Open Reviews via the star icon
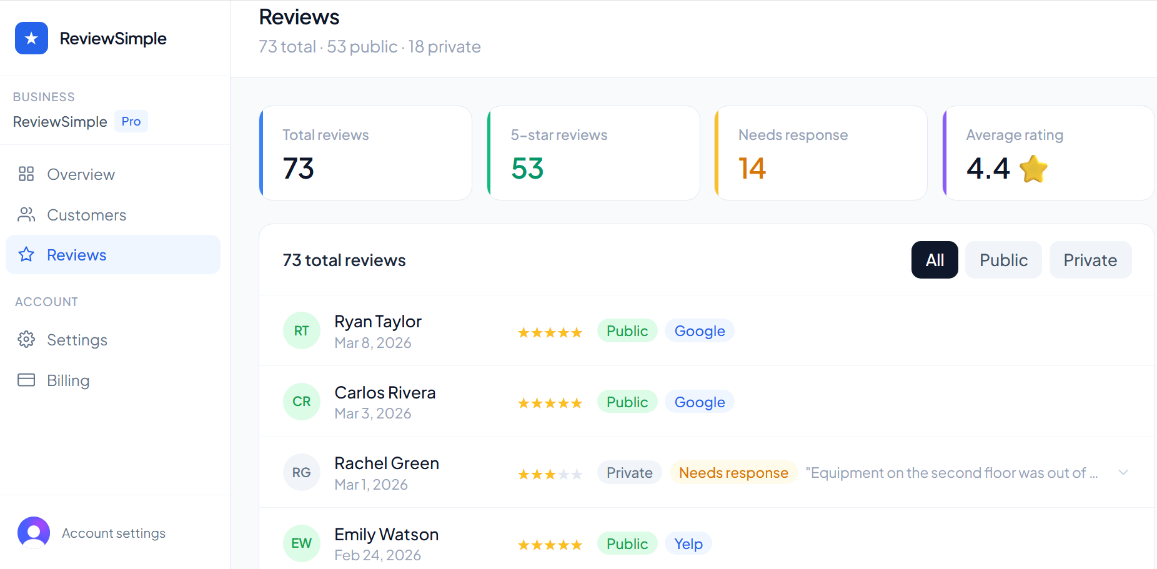Viewport: 1157px width, 569px height. pyautogui.click(x=26, y=254)
